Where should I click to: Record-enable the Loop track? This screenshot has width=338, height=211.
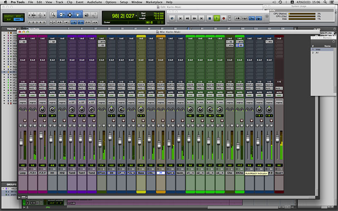(25, 121)
